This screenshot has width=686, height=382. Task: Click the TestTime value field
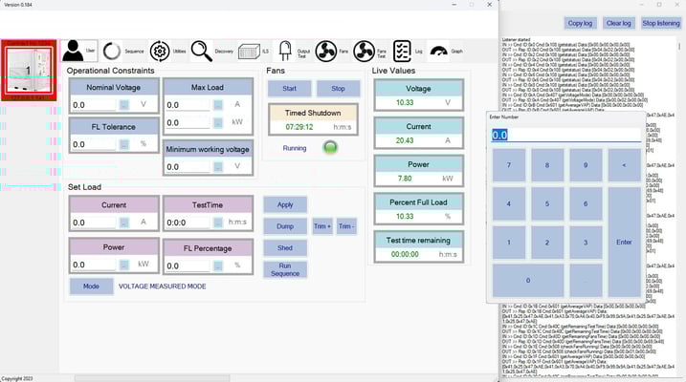click(x=188, y=223)
